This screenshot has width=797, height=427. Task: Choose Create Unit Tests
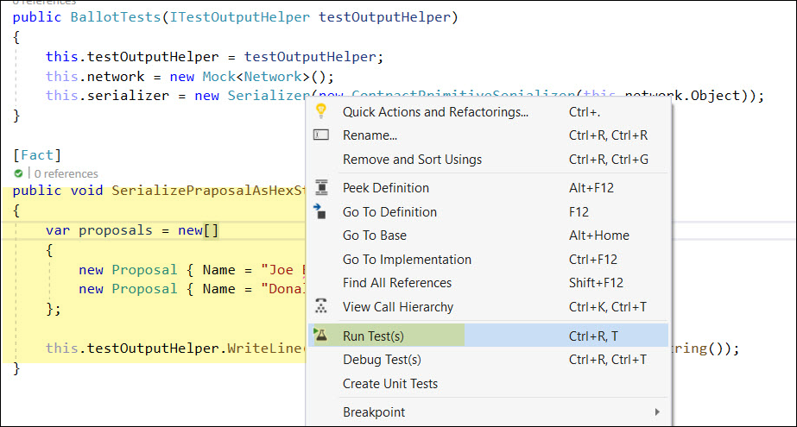(390, 384)
